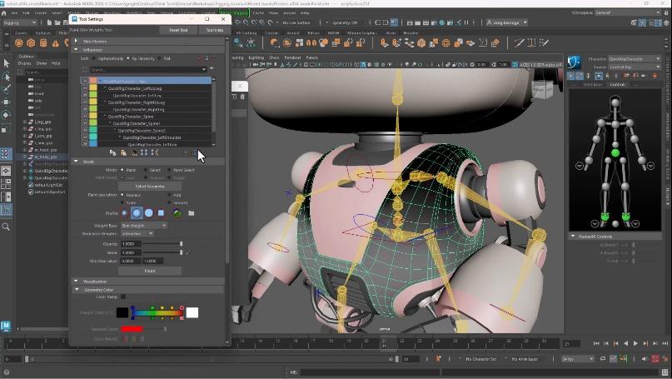
Task: Create a polygon sphere from the shelf
Action: [x=19, y=42]
